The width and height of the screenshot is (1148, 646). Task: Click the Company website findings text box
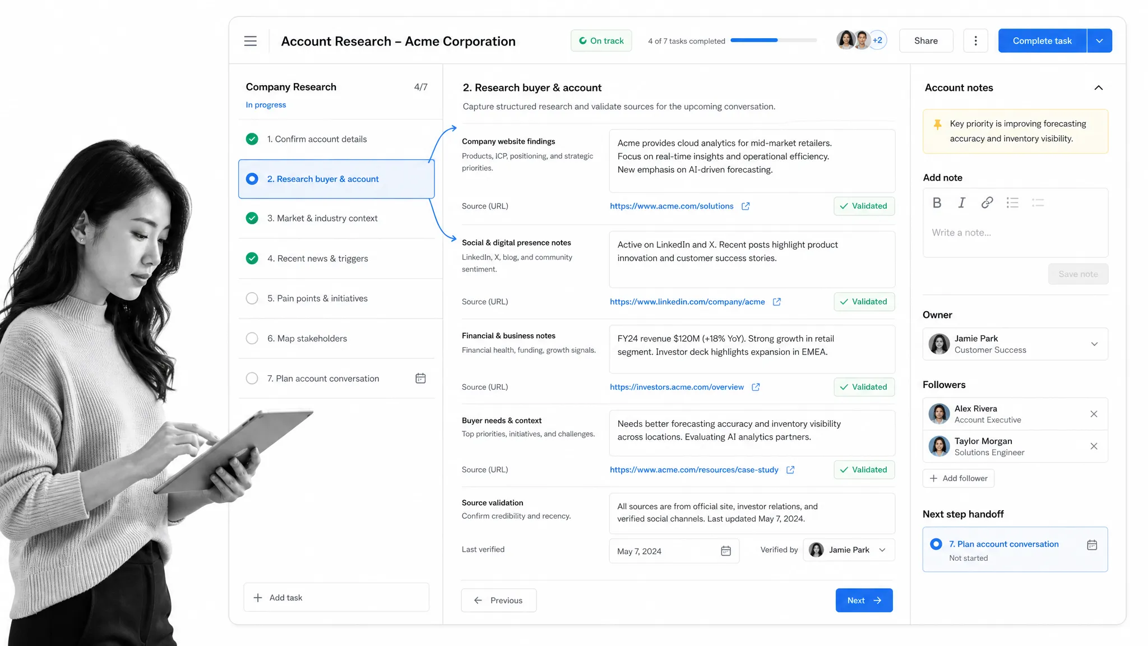click(x=752, y=161)
